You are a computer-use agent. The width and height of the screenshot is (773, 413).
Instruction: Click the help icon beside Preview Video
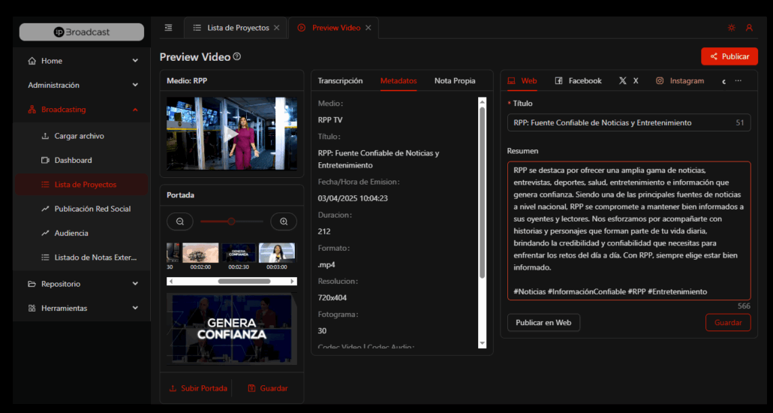click(x=237, y=57)
